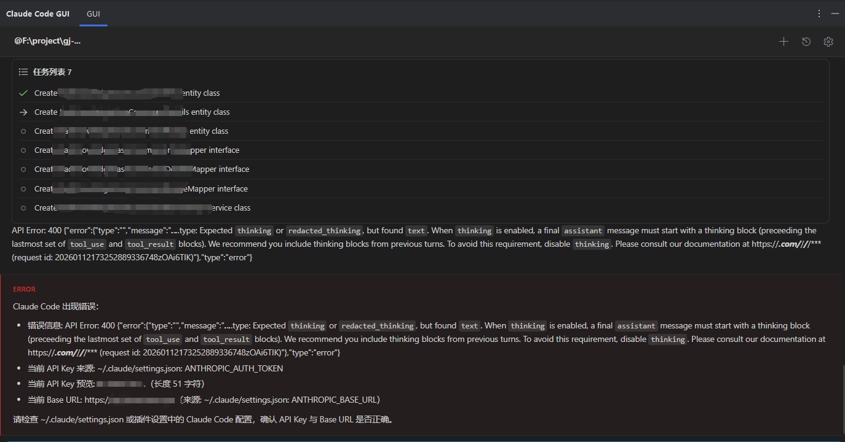Viewport: 845px width, 442px height.
Task: Open the session history clock icon
Action: point(806,42)
